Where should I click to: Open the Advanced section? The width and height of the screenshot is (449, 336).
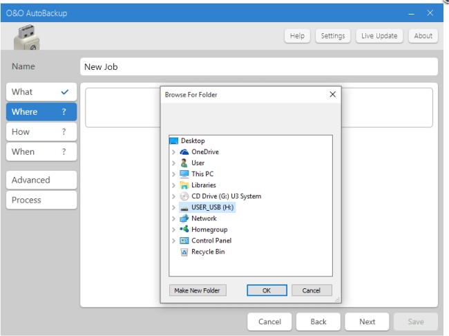[x=41, y=180]
